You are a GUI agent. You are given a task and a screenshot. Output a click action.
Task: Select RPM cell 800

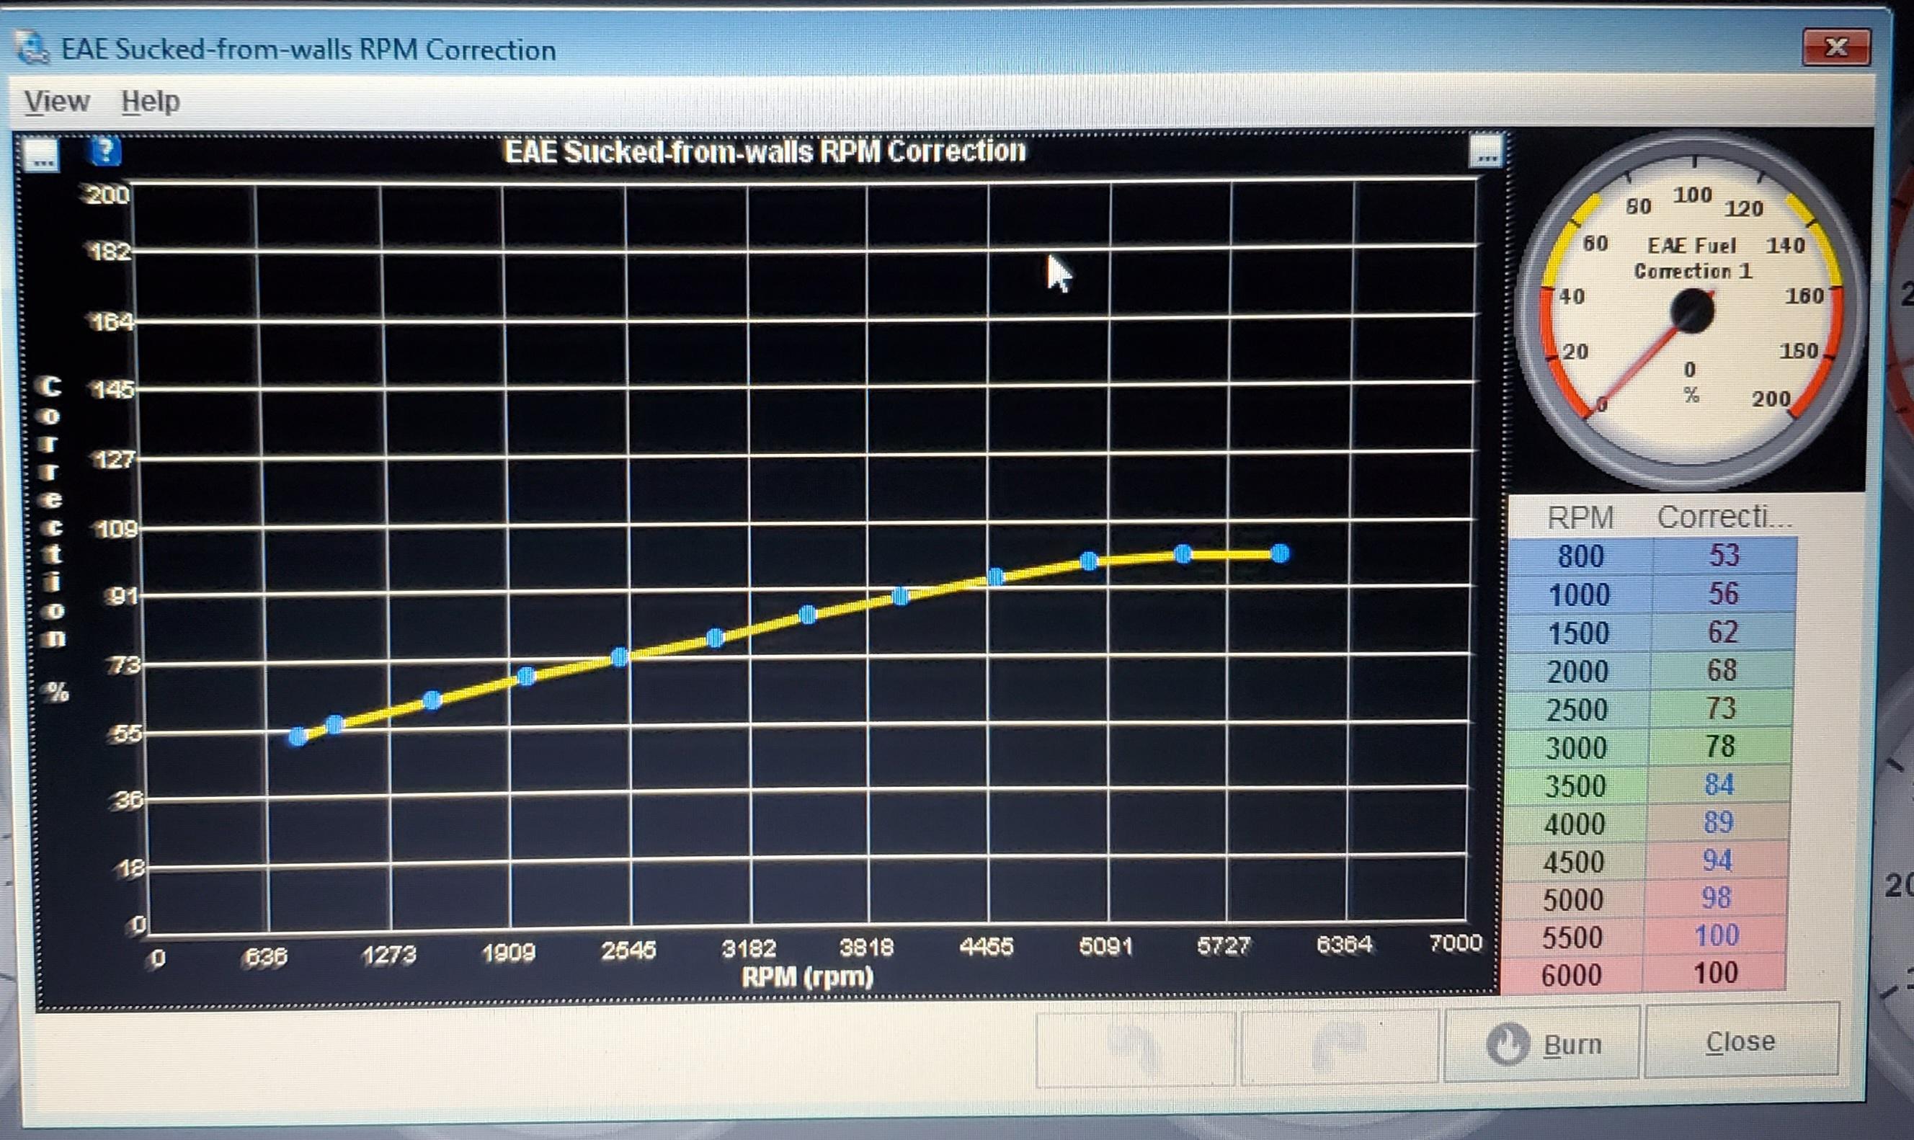point(1580,556)
